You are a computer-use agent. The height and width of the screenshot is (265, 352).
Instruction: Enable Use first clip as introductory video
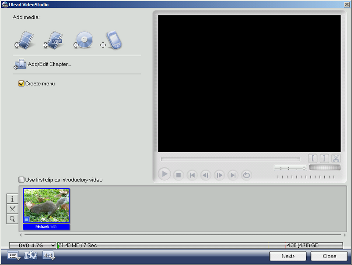point(21,180)
